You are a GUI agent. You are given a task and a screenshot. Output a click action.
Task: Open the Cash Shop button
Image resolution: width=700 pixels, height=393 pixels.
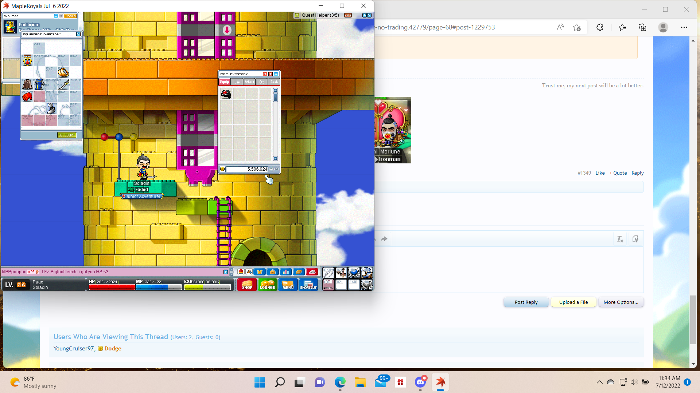click(x=247, y=285)
